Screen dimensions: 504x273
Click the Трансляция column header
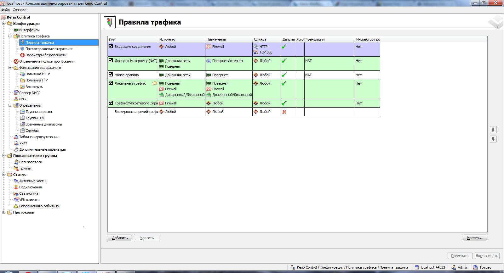329,39
